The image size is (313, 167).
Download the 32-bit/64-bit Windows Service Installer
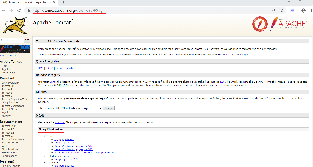pos(77,153)
